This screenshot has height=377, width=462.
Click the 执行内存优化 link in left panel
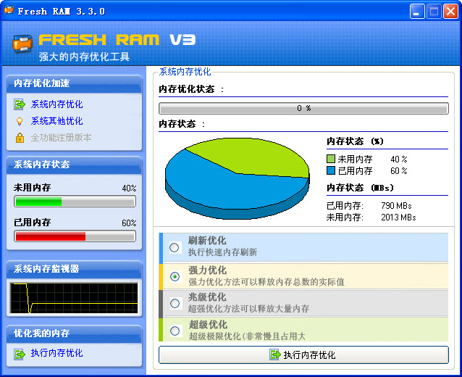[x=56, y=354]
